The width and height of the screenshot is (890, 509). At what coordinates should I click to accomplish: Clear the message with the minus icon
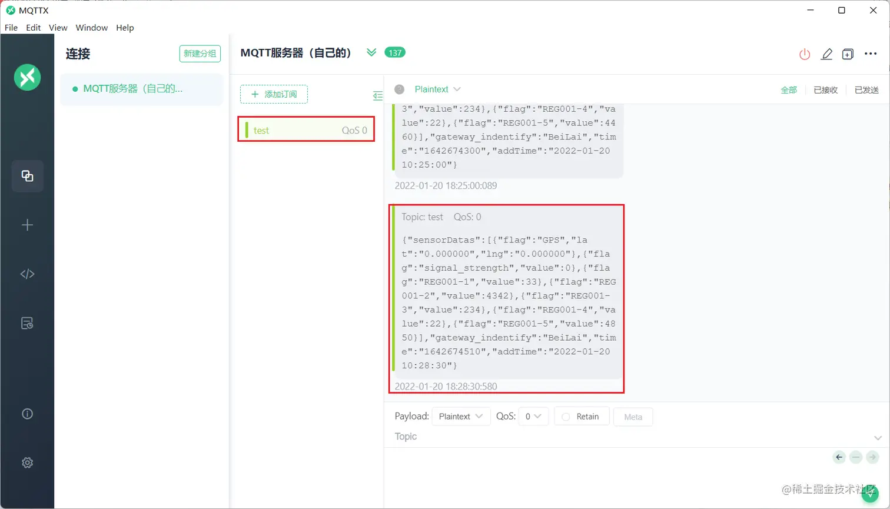pyautogui.click(x=856, y=457)
